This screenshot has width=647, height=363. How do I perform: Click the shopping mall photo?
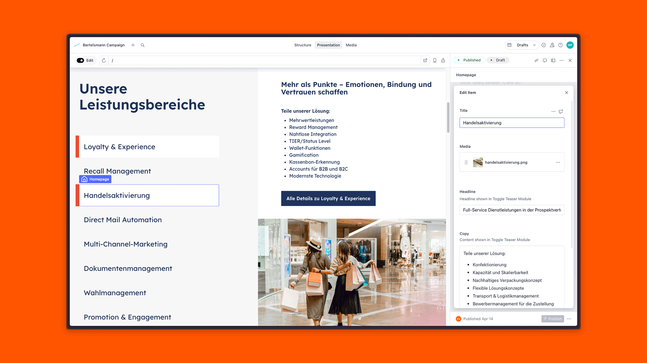point(352,272)
